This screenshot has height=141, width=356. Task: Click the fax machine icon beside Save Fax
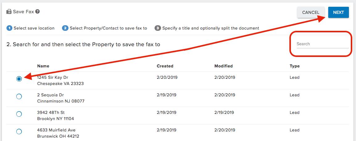click(9, 12)
